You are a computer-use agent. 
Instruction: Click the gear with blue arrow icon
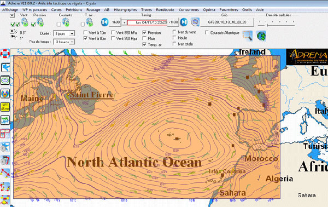point(5,147)
